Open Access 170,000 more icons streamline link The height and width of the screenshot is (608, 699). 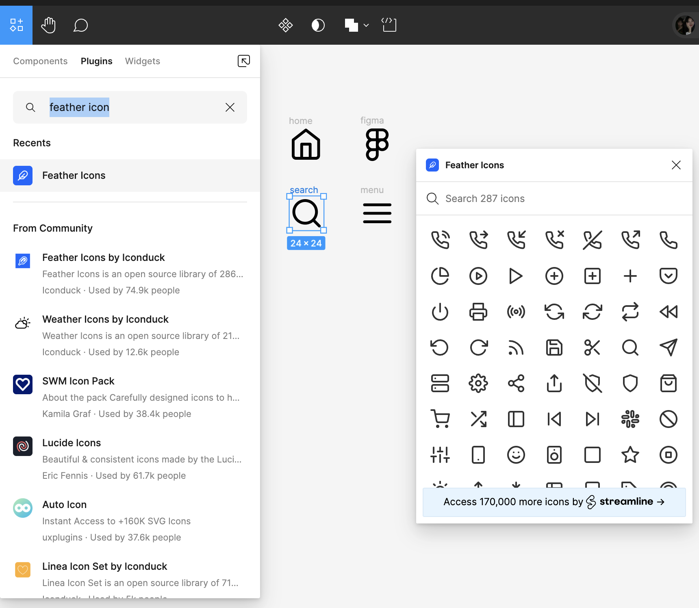click(554, 502)
